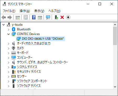This screenshot has height=96, width=118.
Task: Select the キーボード label
Action: click(x=23, y=53)
